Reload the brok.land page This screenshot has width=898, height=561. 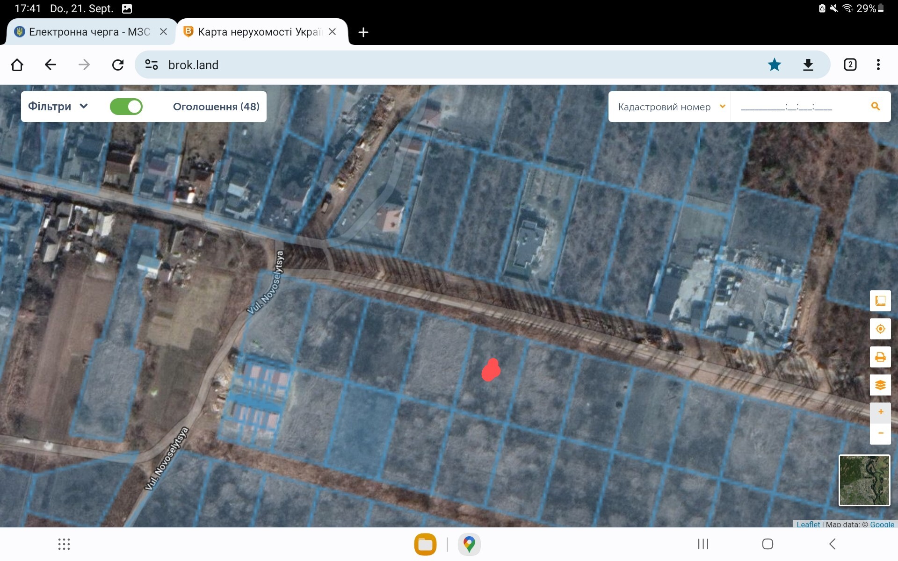point(118,65)
